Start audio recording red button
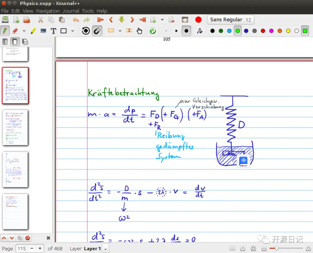 pos(198,20)
